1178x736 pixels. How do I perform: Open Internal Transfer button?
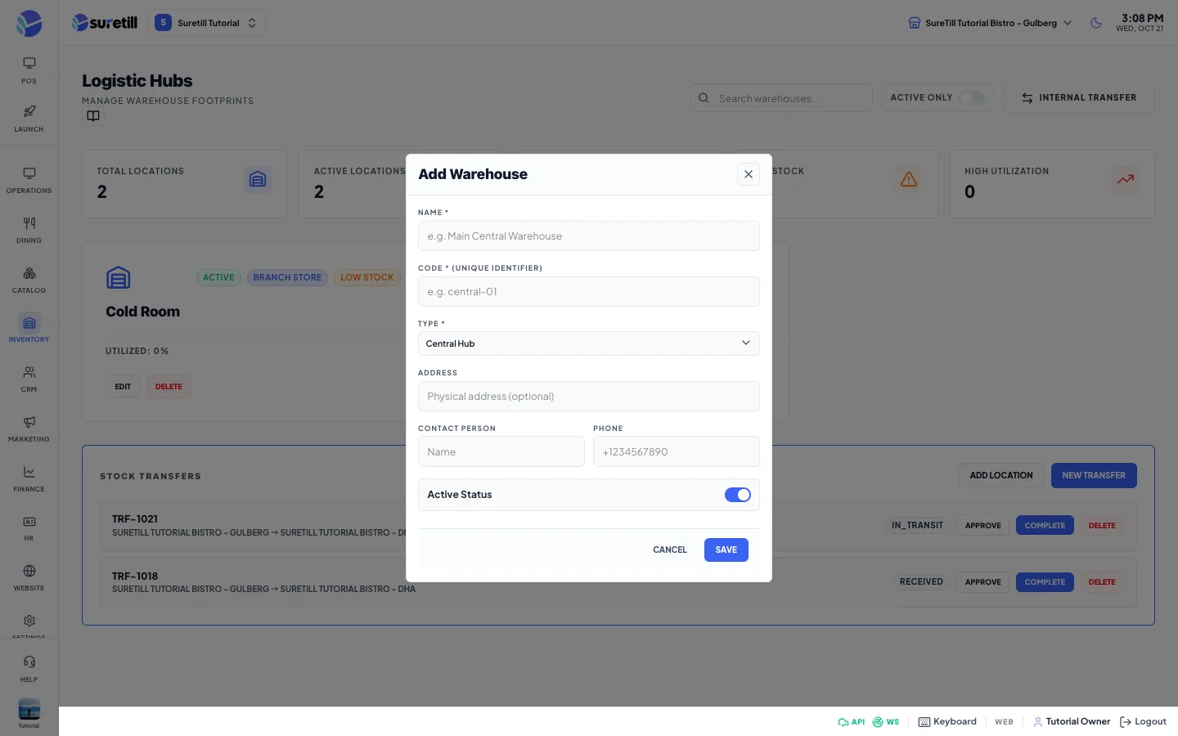(x=1078, y=98)
